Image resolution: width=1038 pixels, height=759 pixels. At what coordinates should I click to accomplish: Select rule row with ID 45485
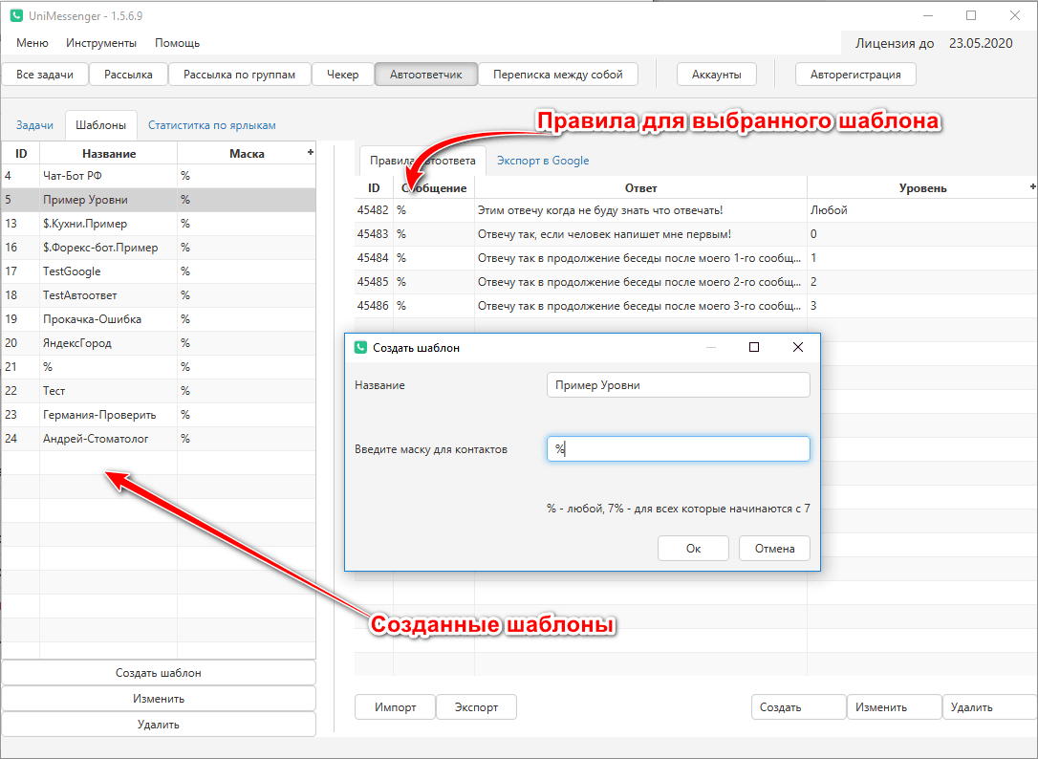click(x=696, y=281)
